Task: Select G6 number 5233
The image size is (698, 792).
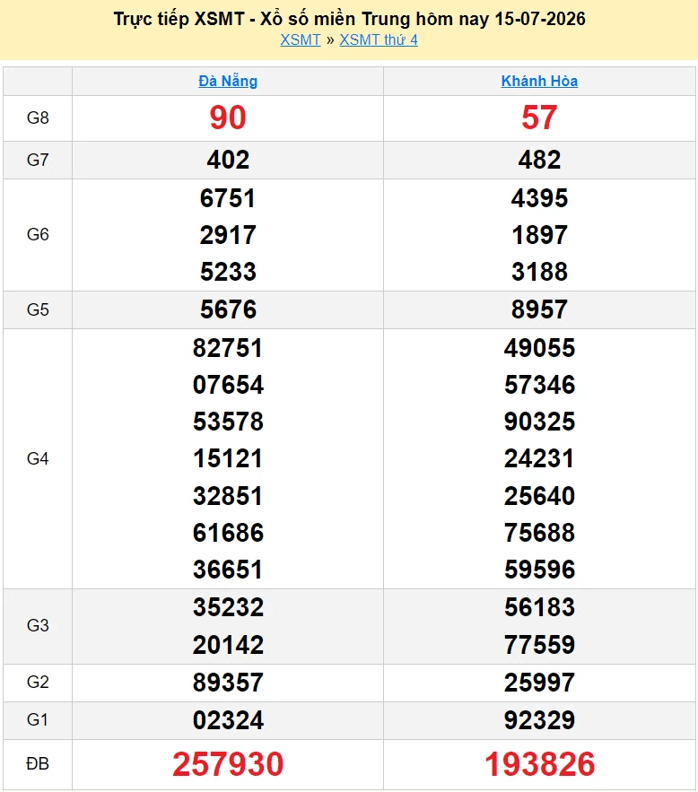Action: [x=228, y=272]
